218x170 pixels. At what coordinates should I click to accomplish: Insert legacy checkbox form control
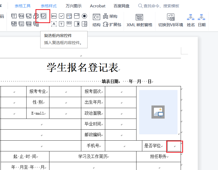click(x=61, y=16)
